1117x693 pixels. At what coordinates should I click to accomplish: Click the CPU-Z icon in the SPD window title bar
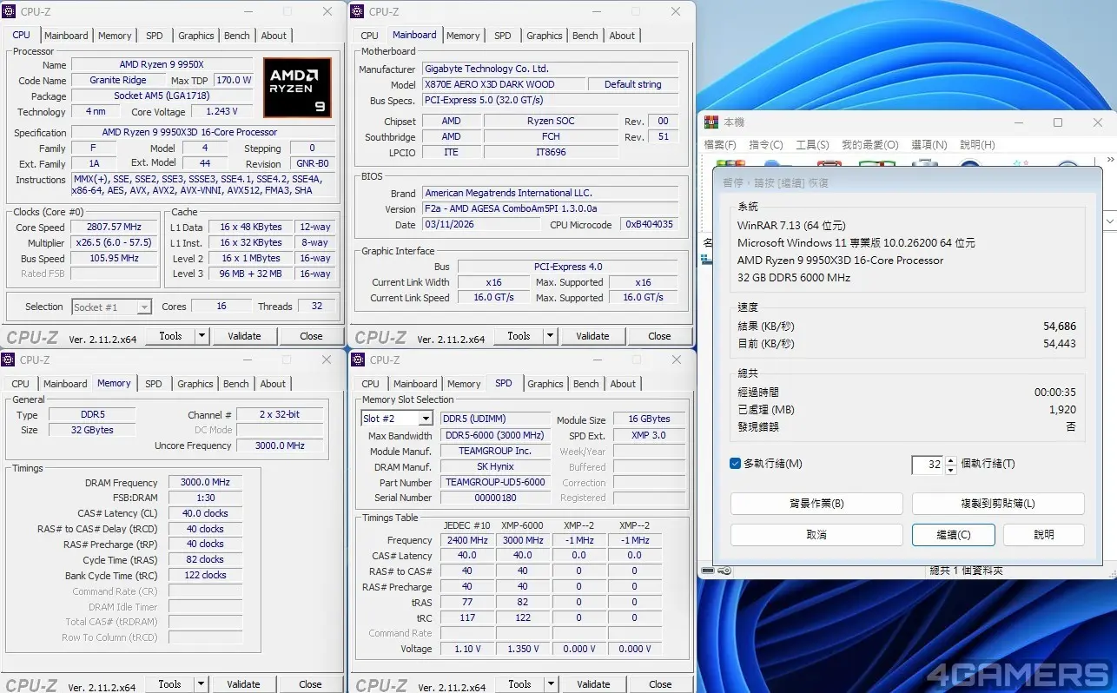point(359,360)
